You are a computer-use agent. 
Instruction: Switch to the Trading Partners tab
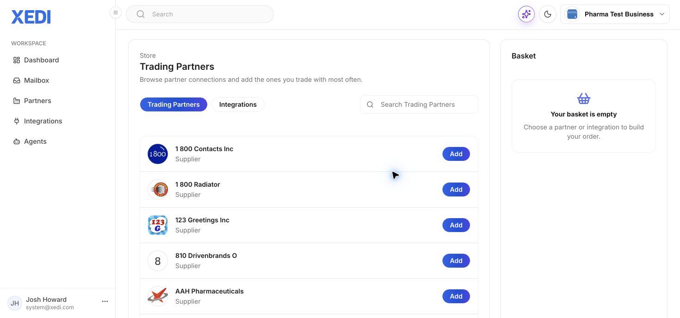[173, 104]
